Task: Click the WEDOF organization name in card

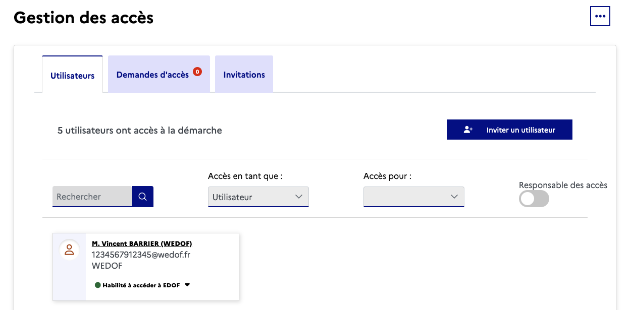Action: 107,266
